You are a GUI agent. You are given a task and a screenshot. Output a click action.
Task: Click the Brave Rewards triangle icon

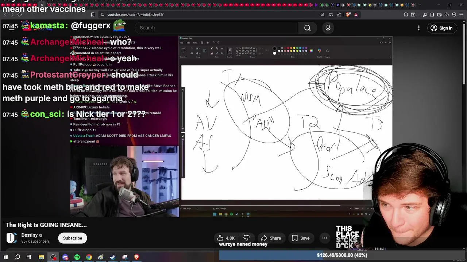(x=356, y=15)
